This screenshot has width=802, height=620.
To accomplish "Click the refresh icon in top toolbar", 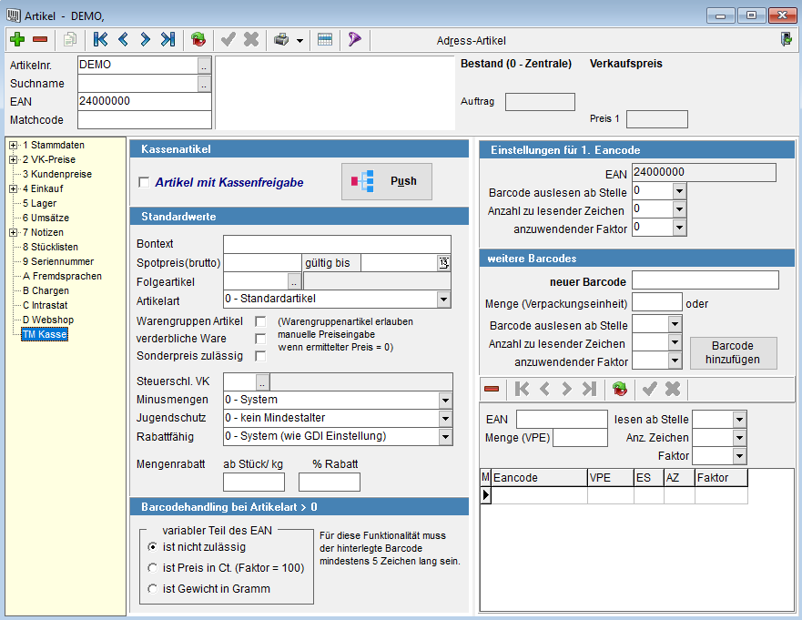I will point(198,39).
